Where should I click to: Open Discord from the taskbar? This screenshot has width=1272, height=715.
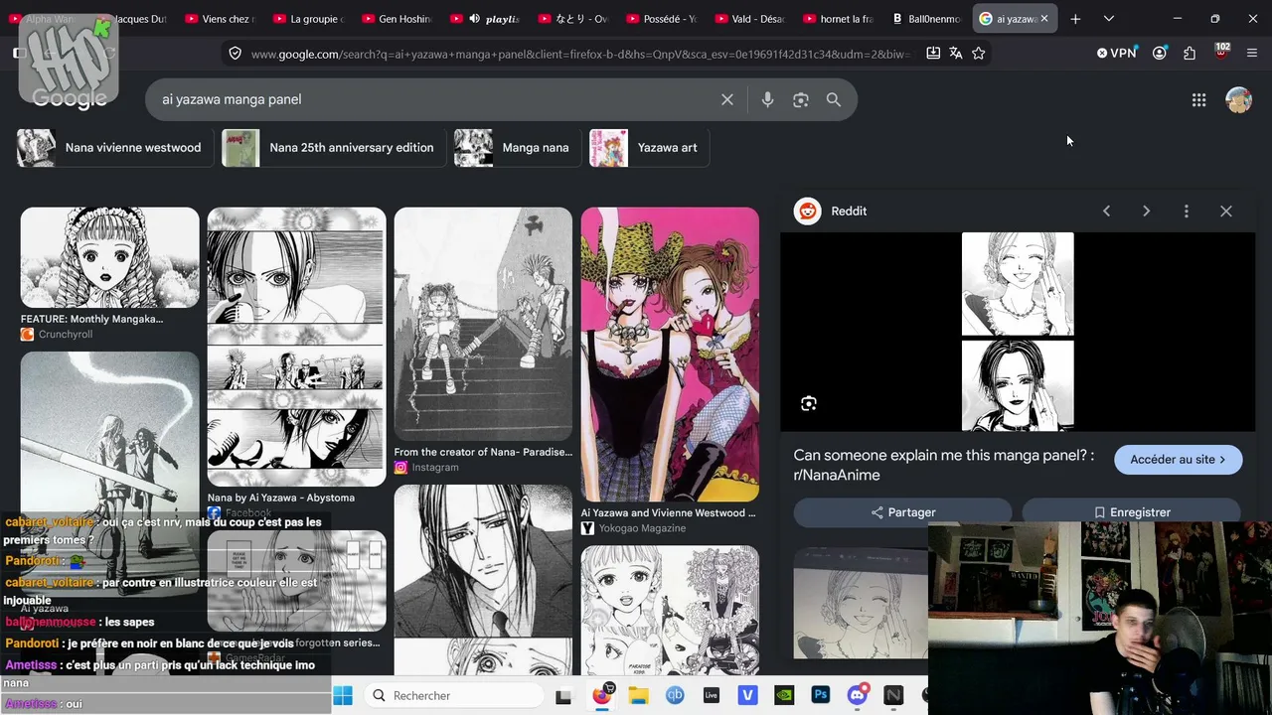[858, 695]
